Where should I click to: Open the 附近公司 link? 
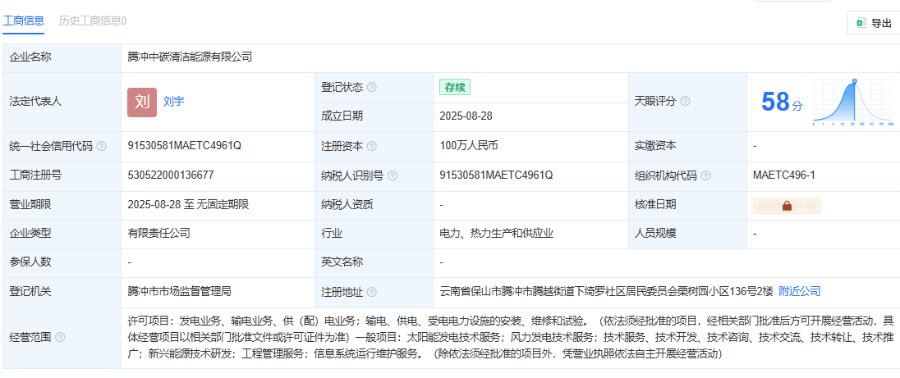pyautogui.click(x=799, y=292)
